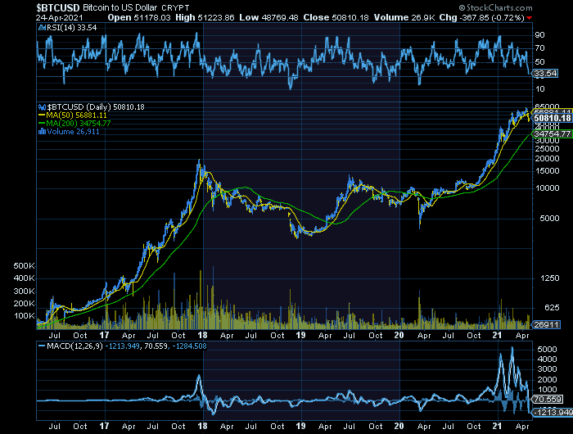Click the 1250 price axis label
Viewport: 573px width, 434px height.
click(549, 278)
